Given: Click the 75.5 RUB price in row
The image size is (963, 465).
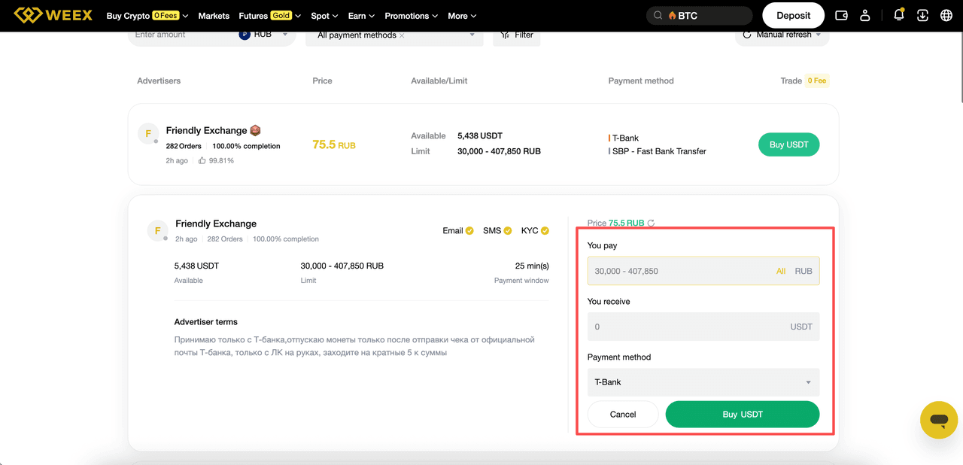Looking at the screenshot, I should [x=334, y=144].
